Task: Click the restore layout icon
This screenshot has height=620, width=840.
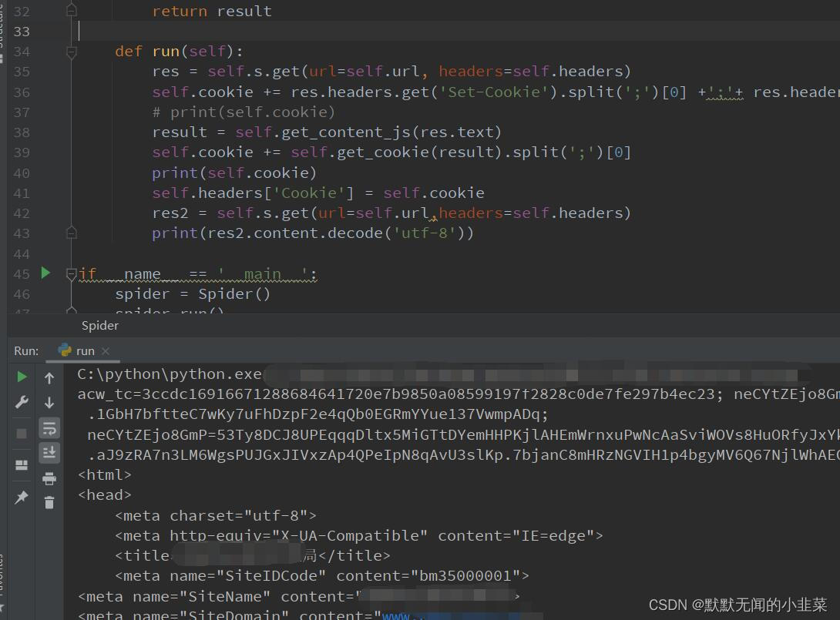Action: pos(22,464)
